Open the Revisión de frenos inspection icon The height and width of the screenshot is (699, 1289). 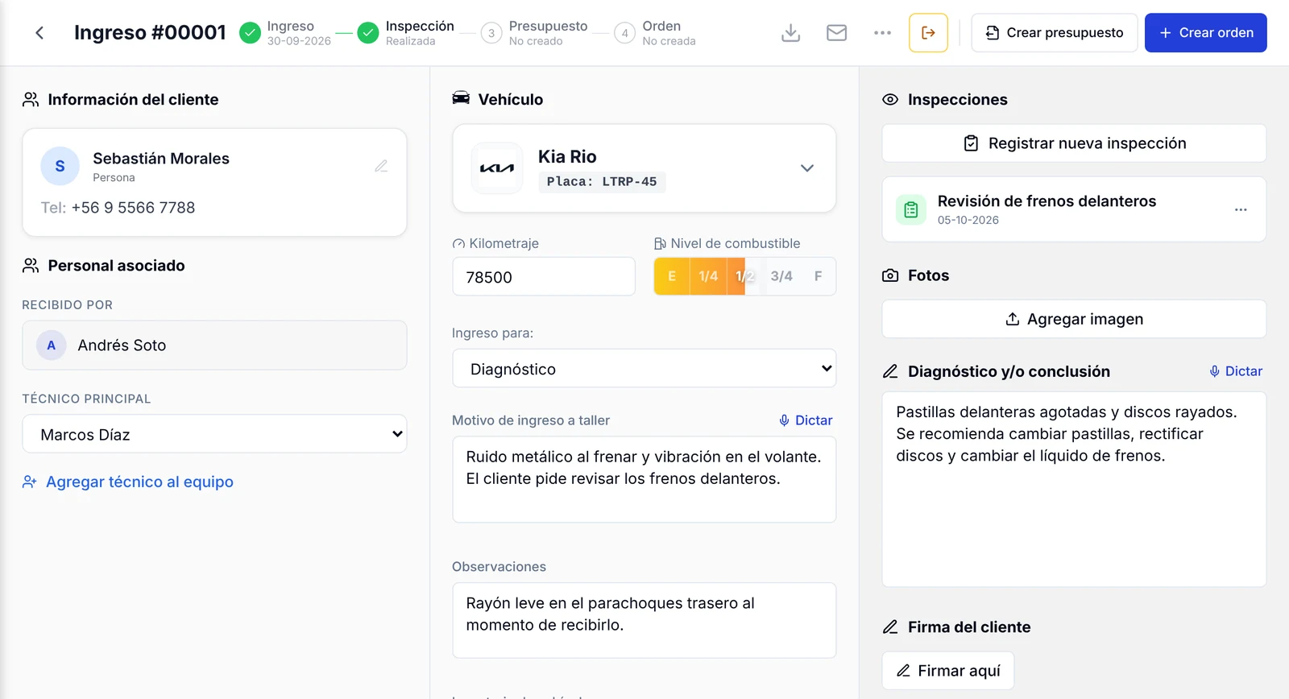(x=911, y=209)
